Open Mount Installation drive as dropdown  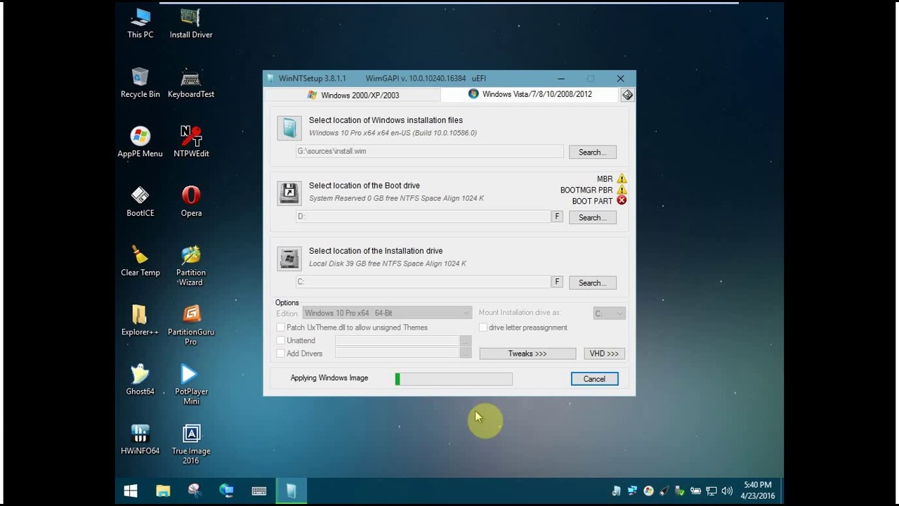(x=609, y=313)
